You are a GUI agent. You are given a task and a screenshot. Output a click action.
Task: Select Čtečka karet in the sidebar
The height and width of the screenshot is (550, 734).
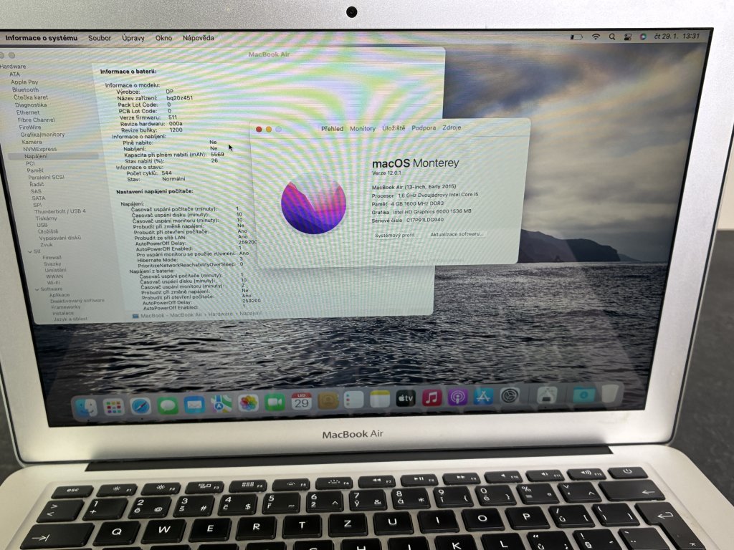[30, 97]
